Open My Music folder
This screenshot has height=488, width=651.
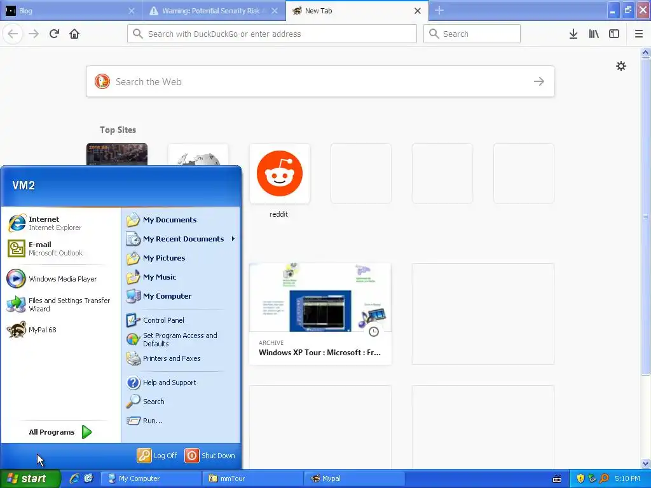coord(181,277)
